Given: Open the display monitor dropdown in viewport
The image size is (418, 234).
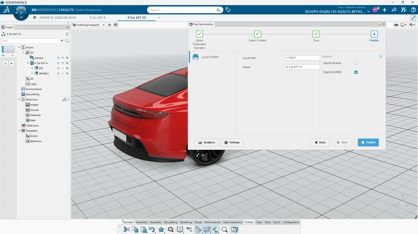Looking at the screenshot, I should [403, 25].
